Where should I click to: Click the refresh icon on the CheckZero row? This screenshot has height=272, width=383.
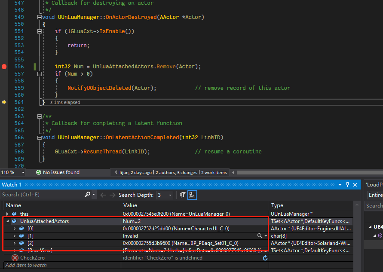[265, 257]
